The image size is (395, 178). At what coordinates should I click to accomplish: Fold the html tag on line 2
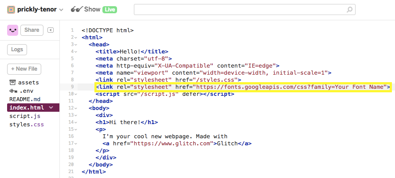tap(75, 38)
